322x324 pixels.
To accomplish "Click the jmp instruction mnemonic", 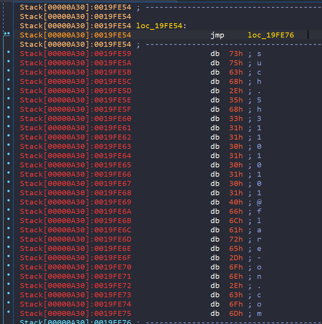I will (217, 35).
